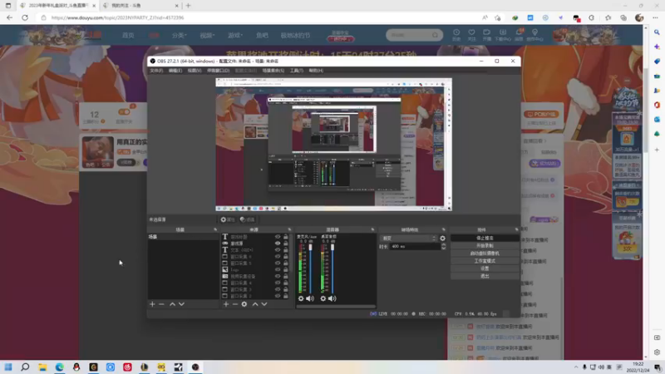Toggle visibility of 窗口采集 6 source
Viewport: 665px width, 374px height.
(x=278, y=257)
